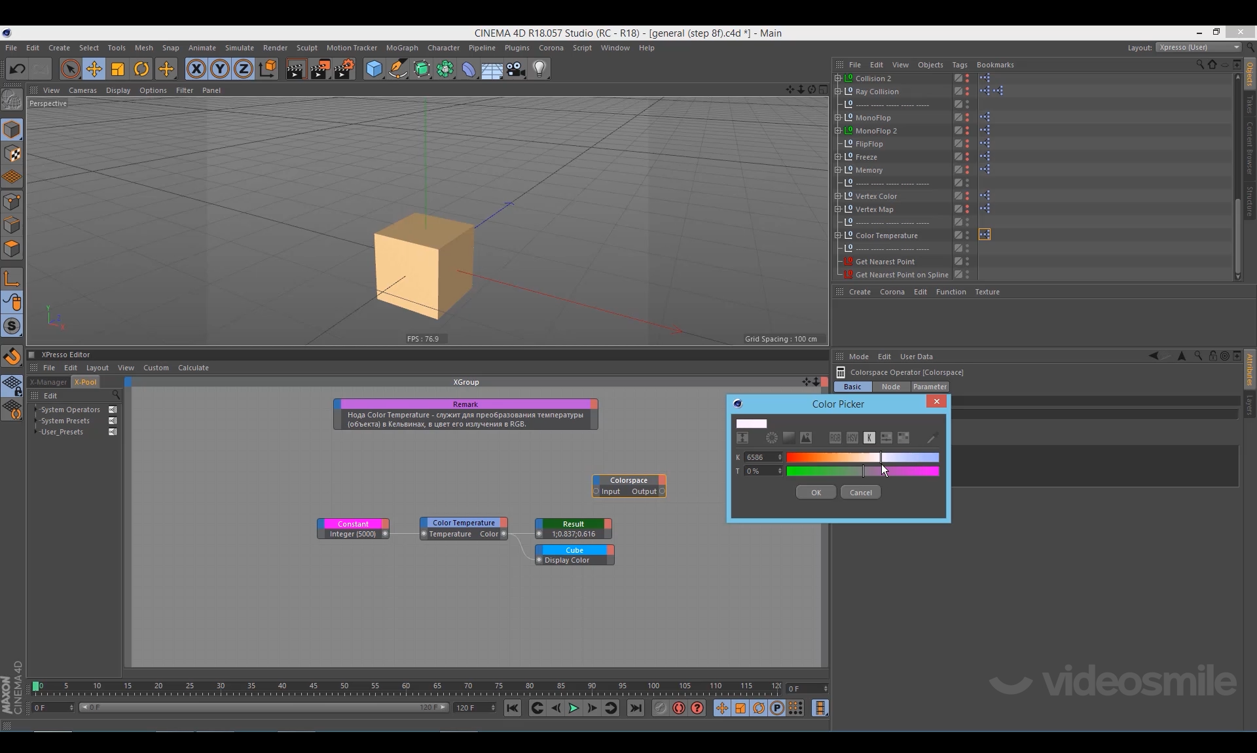Expand the MonoFlop object tree

(838, 118)
